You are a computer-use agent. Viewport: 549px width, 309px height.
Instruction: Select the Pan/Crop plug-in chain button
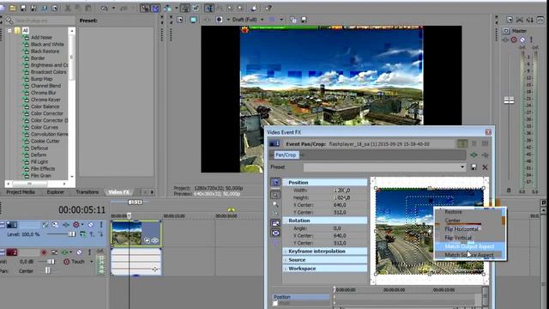[x=286, y=154]
